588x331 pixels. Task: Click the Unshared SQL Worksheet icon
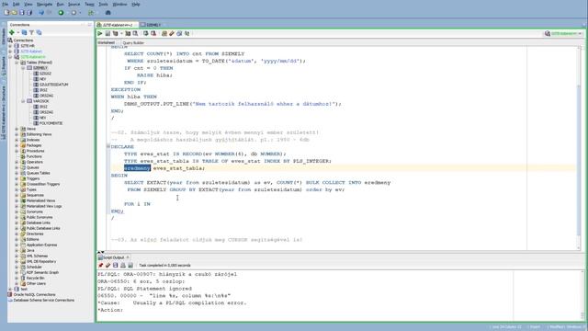click(x=164, y=34)
